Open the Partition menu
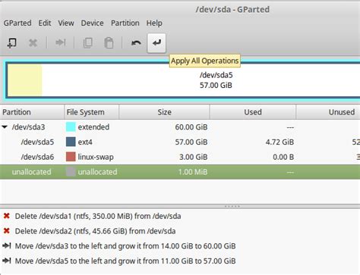The width and height of the screenshot is (360, 275). [x=125, y=23]
